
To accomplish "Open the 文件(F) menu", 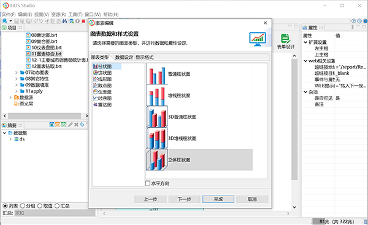I will (9, 15).
